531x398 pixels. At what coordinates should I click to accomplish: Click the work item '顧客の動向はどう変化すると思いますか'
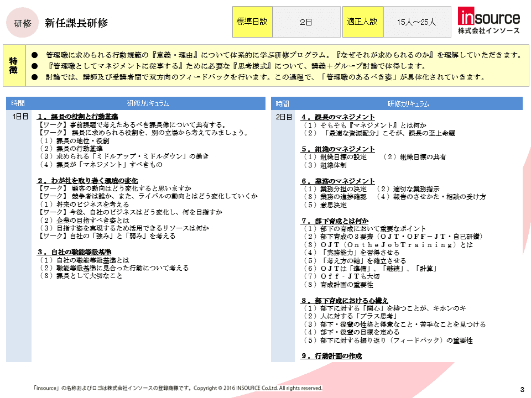tap(115, 188)
